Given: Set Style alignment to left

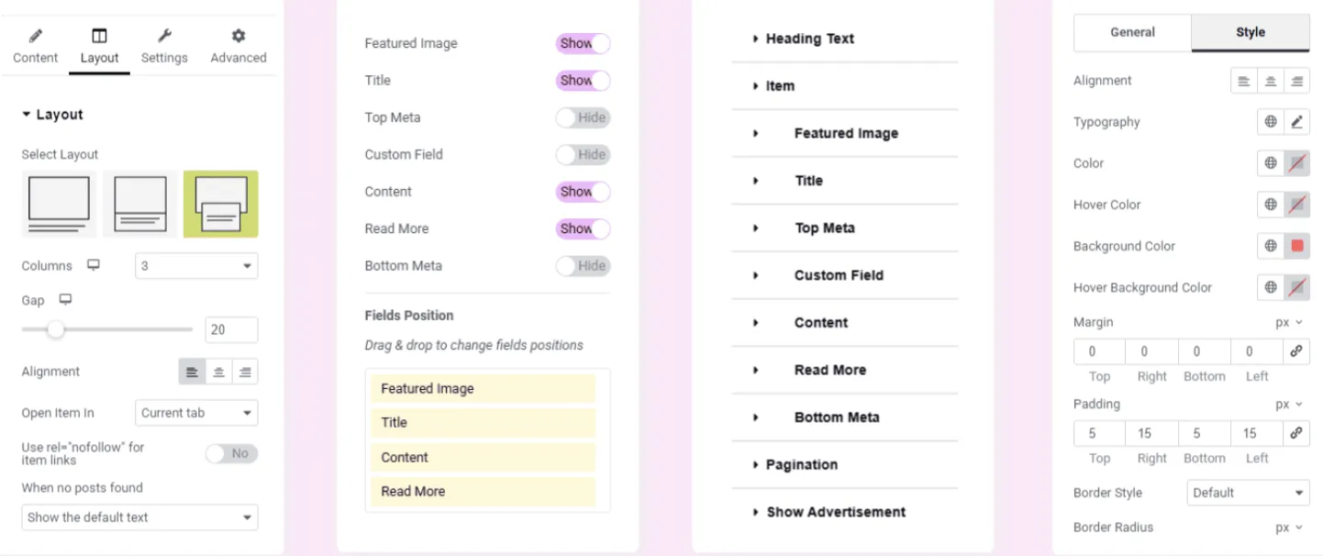Looking at the screenshot, I should (1244, 81).
